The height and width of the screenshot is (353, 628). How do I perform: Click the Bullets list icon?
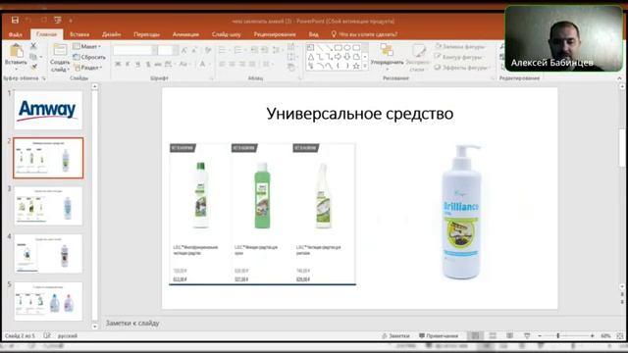click(223, 50)
